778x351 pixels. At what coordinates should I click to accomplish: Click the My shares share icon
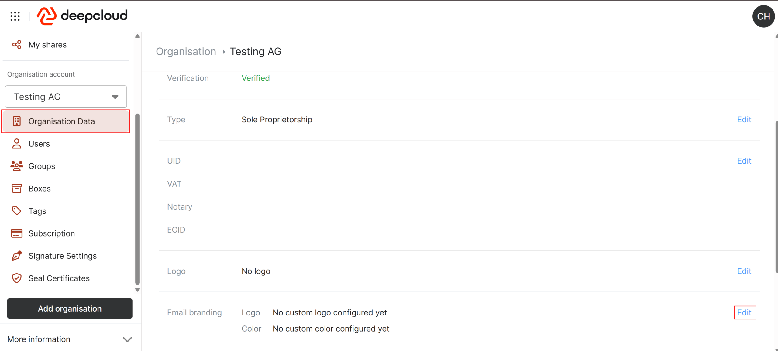17,45
